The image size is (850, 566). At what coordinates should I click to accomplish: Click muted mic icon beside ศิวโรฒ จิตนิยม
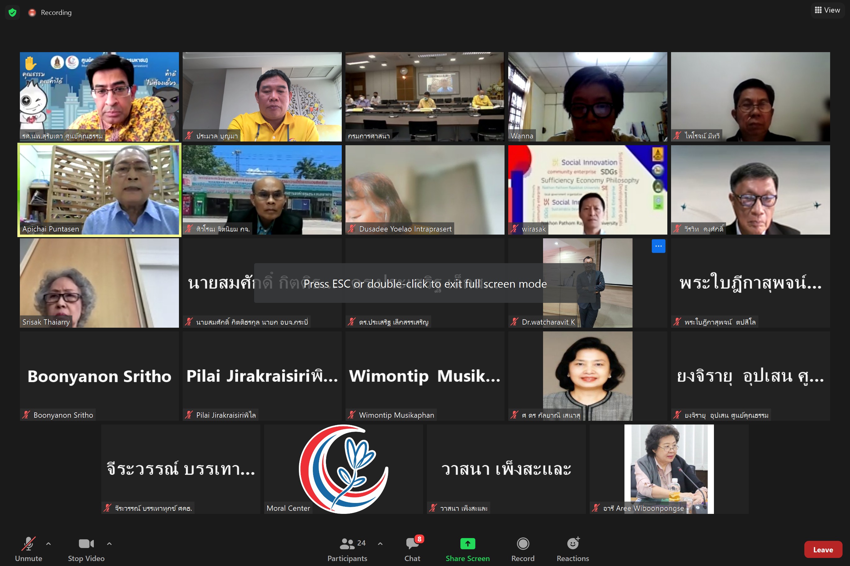189,229
